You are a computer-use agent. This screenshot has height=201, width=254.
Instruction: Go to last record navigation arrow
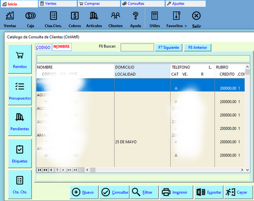[76, 170]
